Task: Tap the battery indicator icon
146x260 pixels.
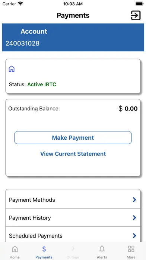Action: coord(140,4)
